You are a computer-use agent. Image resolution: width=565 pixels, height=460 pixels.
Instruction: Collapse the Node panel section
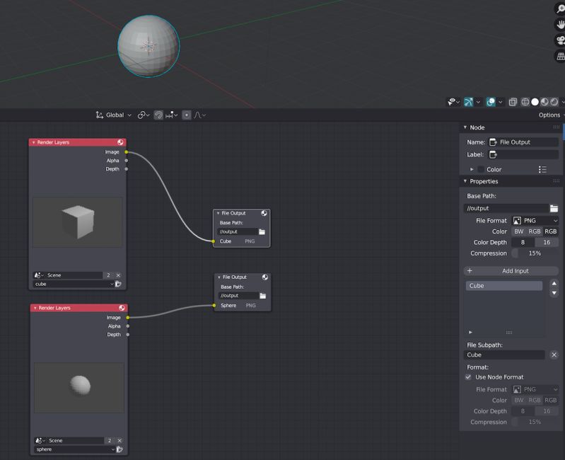pos(465,127)
